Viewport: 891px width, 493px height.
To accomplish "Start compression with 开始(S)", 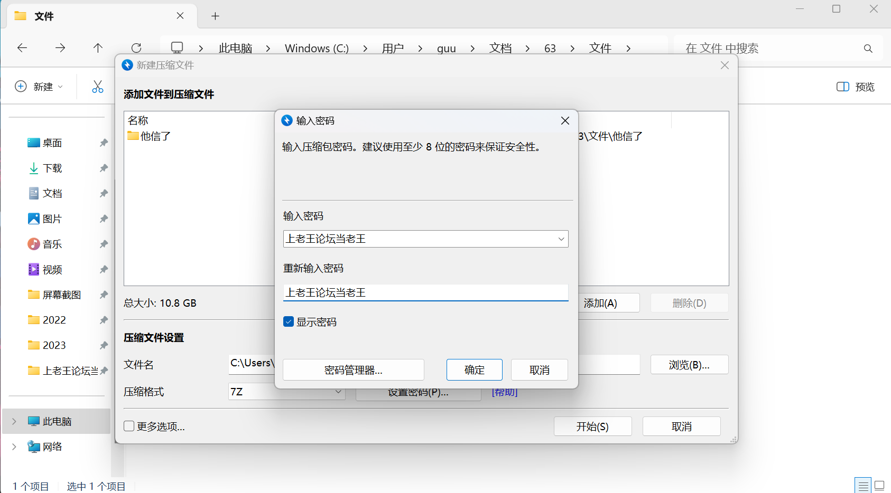I will pos(592,426).
